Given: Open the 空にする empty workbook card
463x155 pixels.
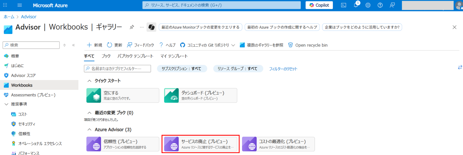Looking at the screenshot, I should pos(123,95).
